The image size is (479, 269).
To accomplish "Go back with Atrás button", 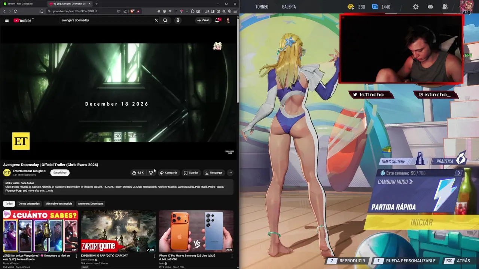I will (458, 261).
